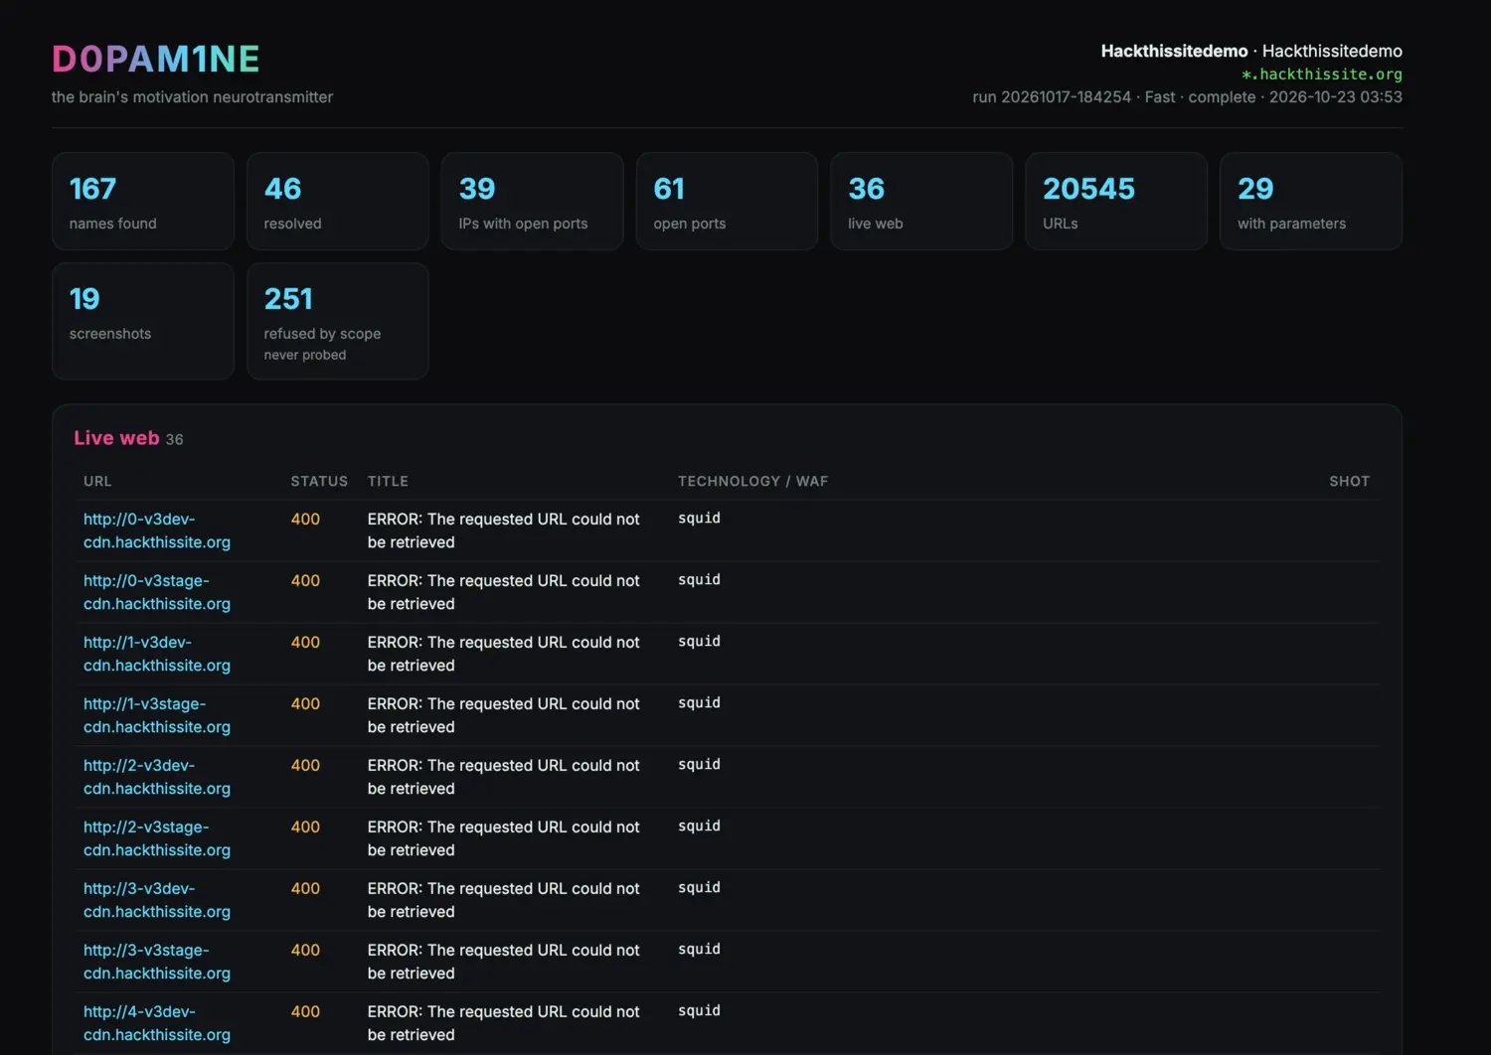Click the squid tag in 4-v3dev-cdn row
The image size is (1491, 1055).
[699, 1011]
